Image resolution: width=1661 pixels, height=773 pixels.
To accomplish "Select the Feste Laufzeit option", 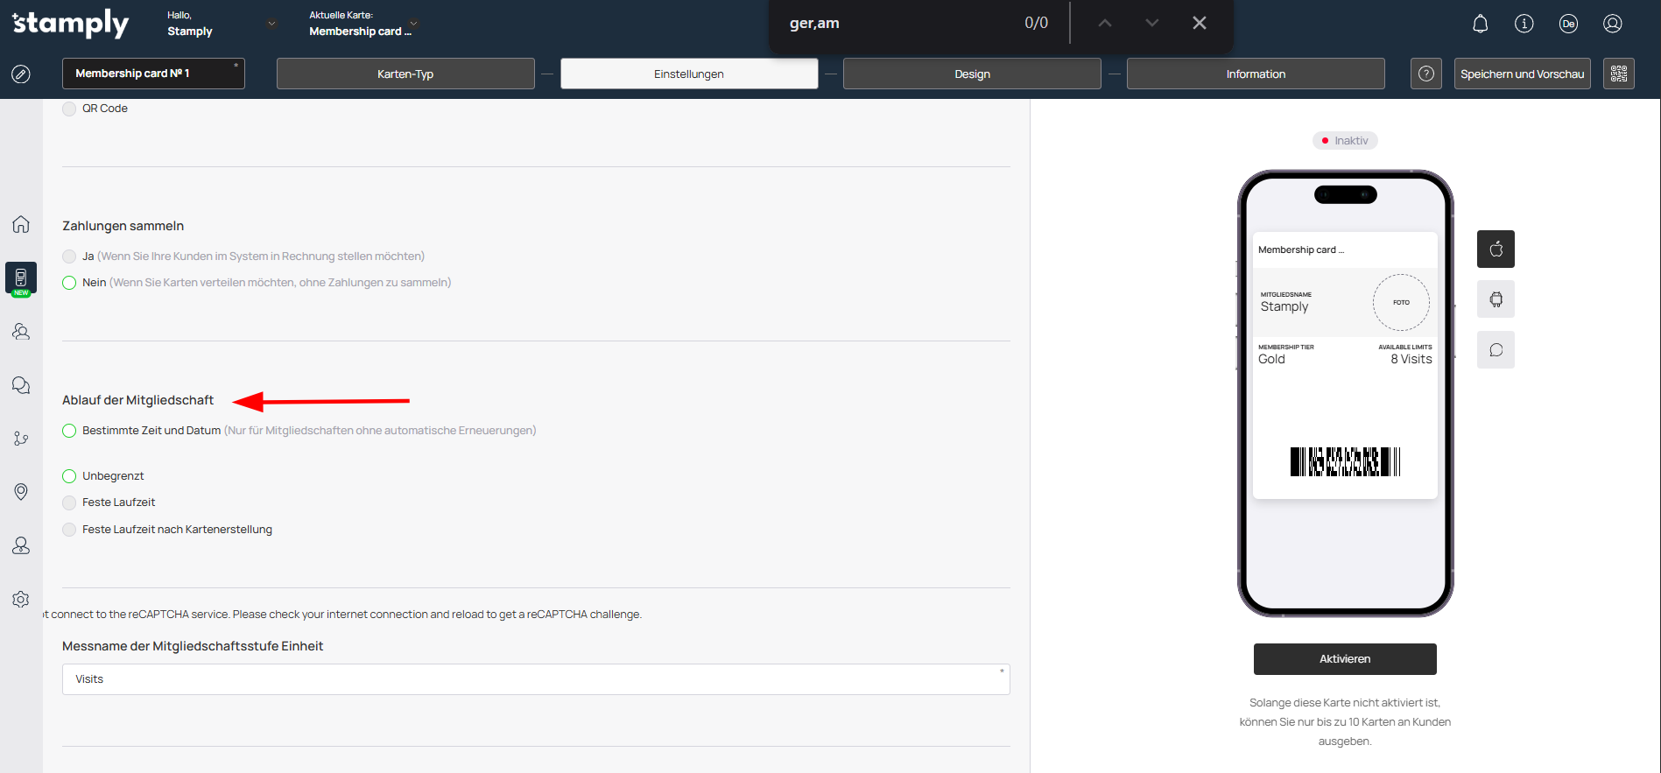I will (x=69, y=502).
